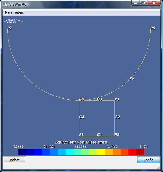The width and height of the screenshot is (163, 172).
Task: Click the darkest navy legend swatch
Action: click(x=22, y=152)
